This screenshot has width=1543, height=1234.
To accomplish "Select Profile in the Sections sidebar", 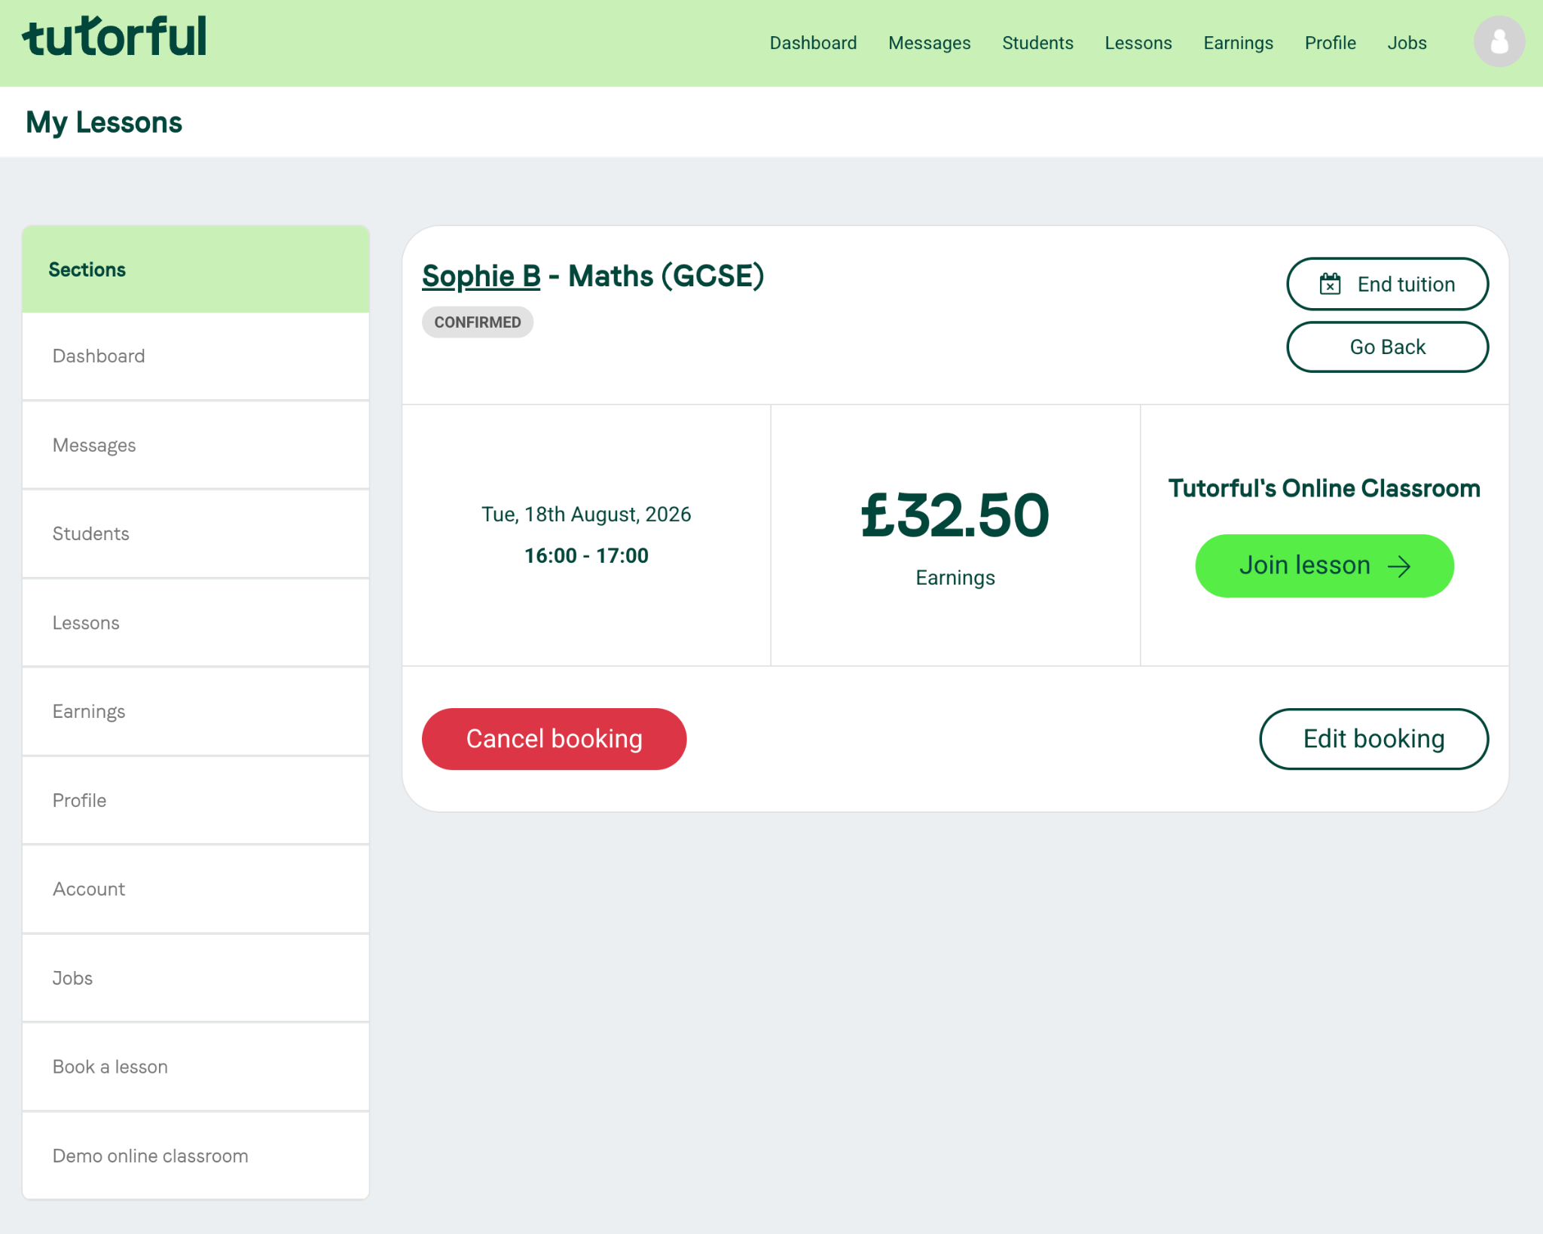I will coord(196,800).
